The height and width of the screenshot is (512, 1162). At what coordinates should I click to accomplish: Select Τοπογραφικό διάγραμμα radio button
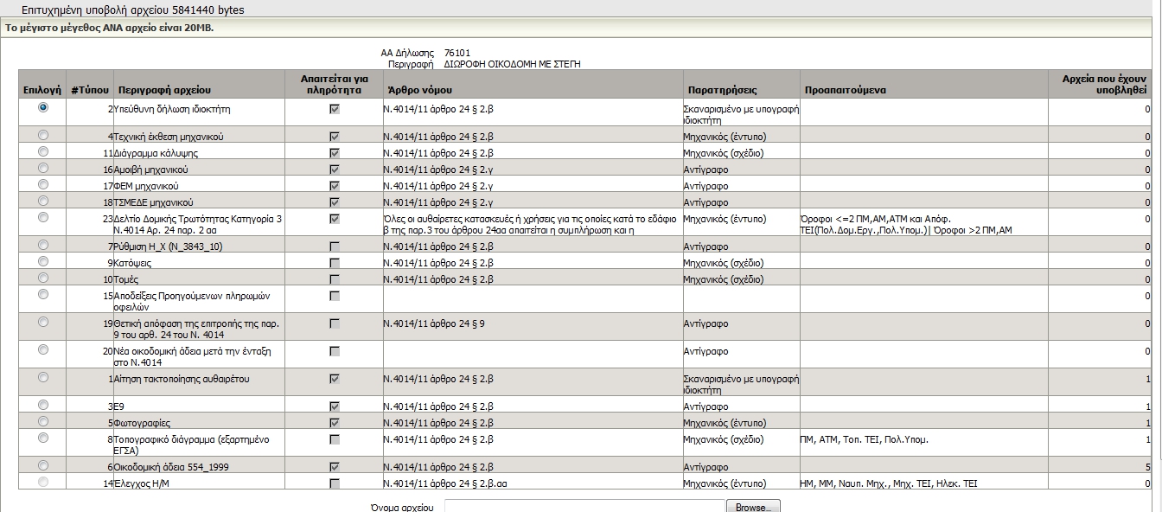click(x=43, y=438)
